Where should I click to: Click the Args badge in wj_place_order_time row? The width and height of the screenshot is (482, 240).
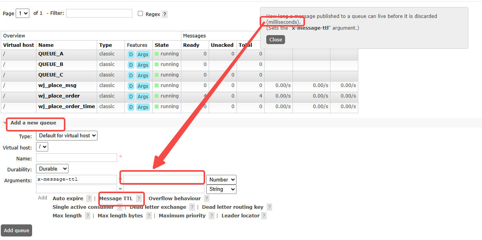pyautogui.click(x=143, y=107)
